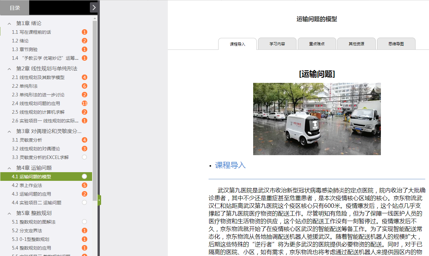The height and width of the screenshot is (256, 429).
Task: Click the orange 4 badge on section 3.1
Action: 84,140
